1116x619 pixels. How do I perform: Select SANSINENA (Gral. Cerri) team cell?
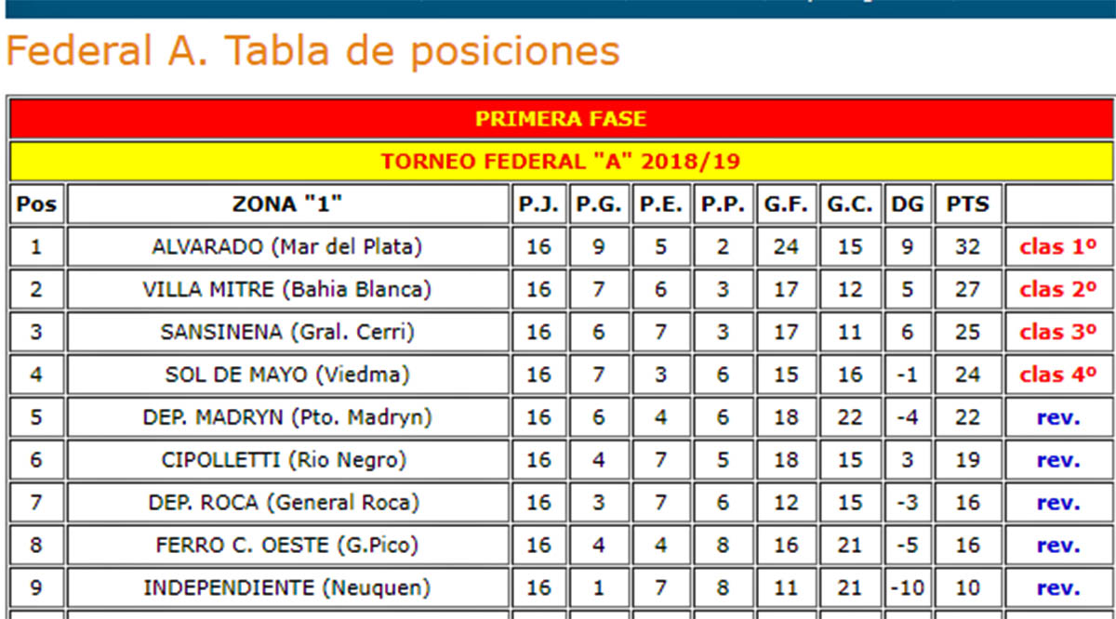coord(288,333)
